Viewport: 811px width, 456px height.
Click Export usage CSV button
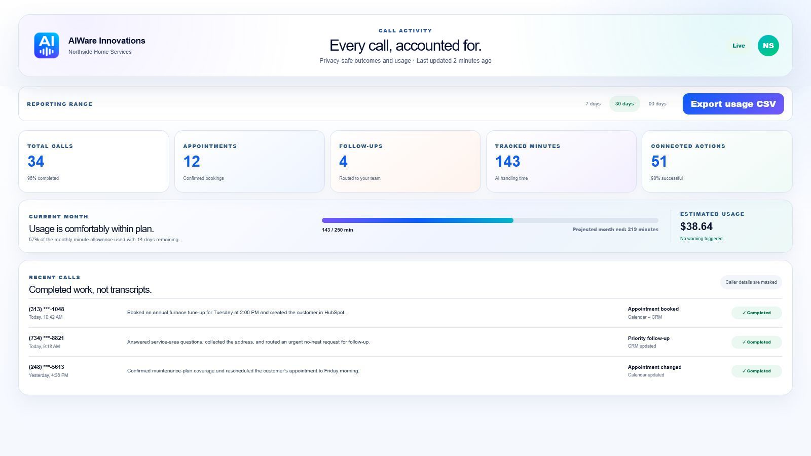pyautogui.click(x=733, y=104)
